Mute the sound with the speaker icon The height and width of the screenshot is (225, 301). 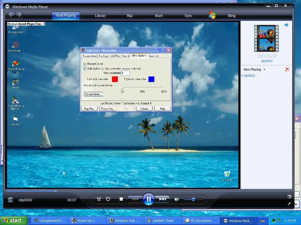point(176,199)
